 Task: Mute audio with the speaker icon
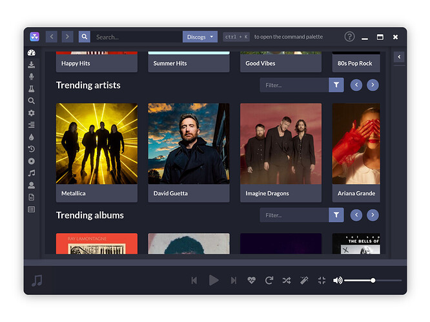(338, 280)
